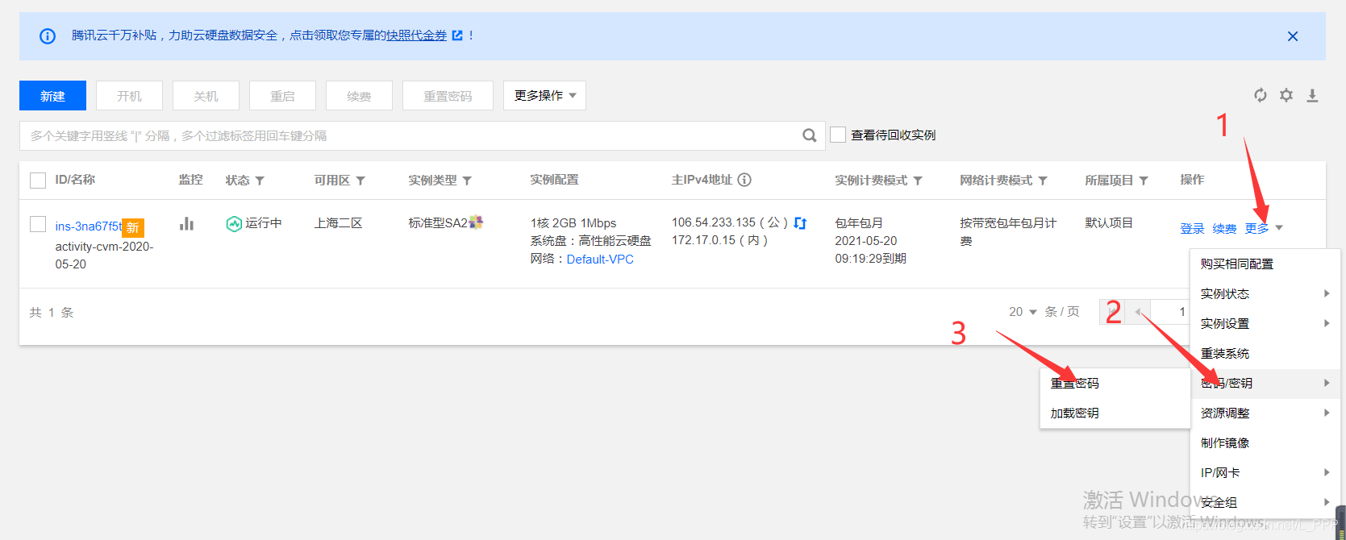Open the Default-VPC network link
The image size is (1346, 540).
tap(600, 259)
